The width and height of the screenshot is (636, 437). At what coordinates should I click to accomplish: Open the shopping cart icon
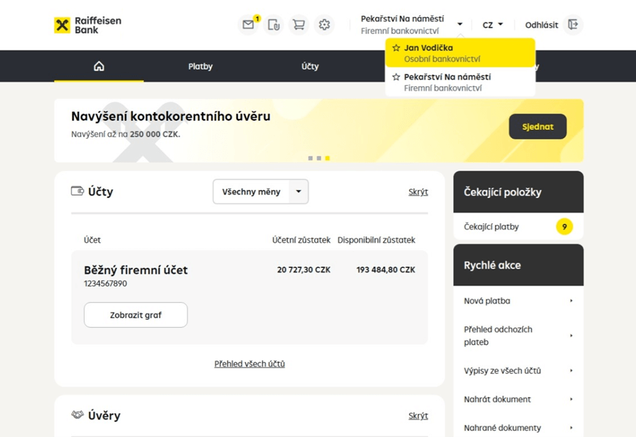click(299, 25)
